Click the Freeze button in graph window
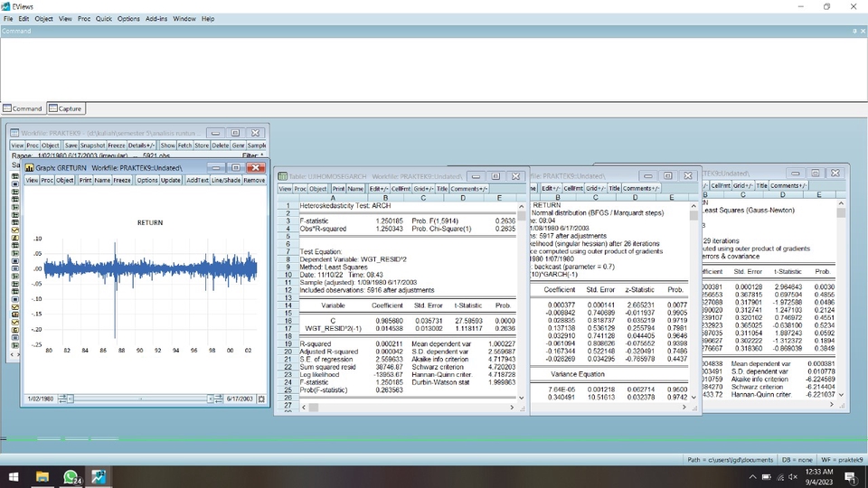Image resolution: width=868 pixels, height=488 pixels. tap(122, 180)
